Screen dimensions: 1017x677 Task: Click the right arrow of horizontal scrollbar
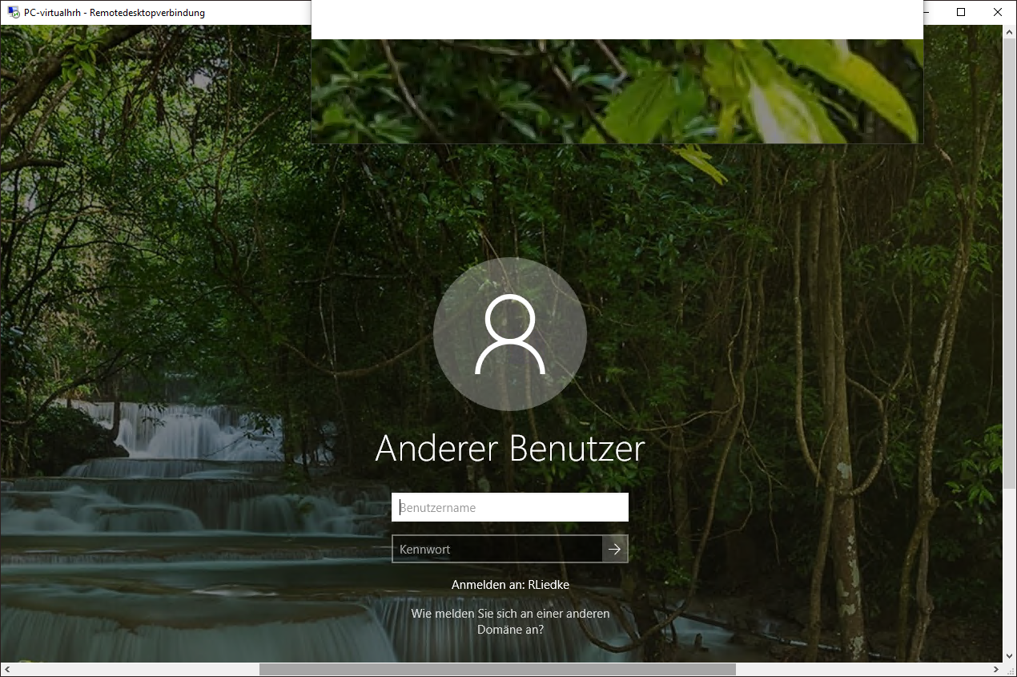(x=996, y=669)
